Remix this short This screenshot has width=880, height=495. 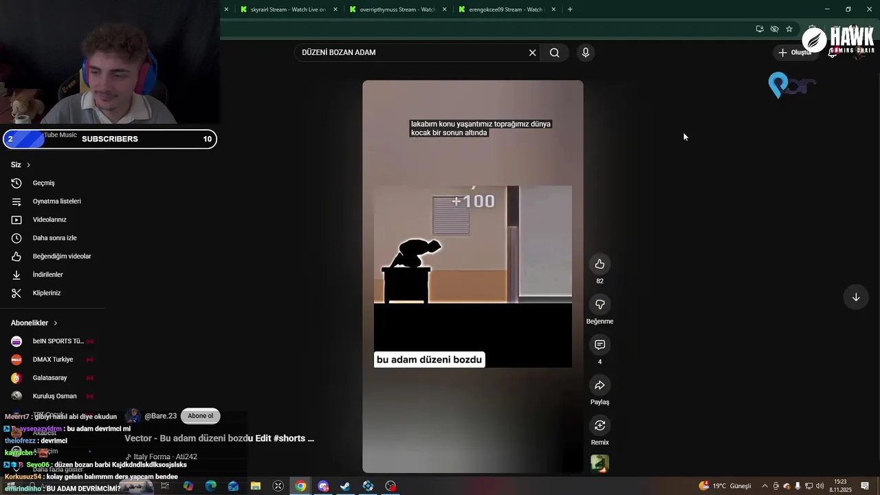[x=599, y=426]
